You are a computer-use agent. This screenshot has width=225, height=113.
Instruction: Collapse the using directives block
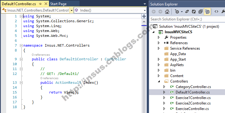click(21, 16)
